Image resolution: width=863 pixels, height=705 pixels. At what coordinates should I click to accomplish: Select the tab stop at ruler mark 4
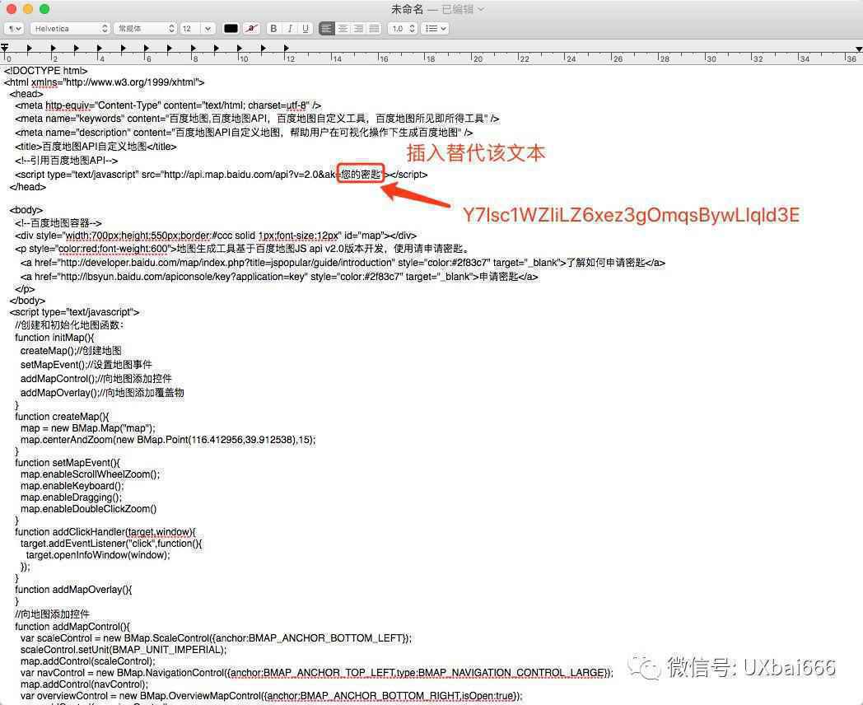pyautogui.click(x=100, y=49)
